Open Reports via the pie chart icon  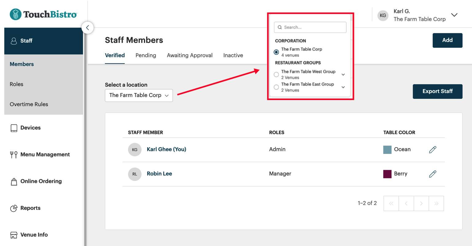14,208
